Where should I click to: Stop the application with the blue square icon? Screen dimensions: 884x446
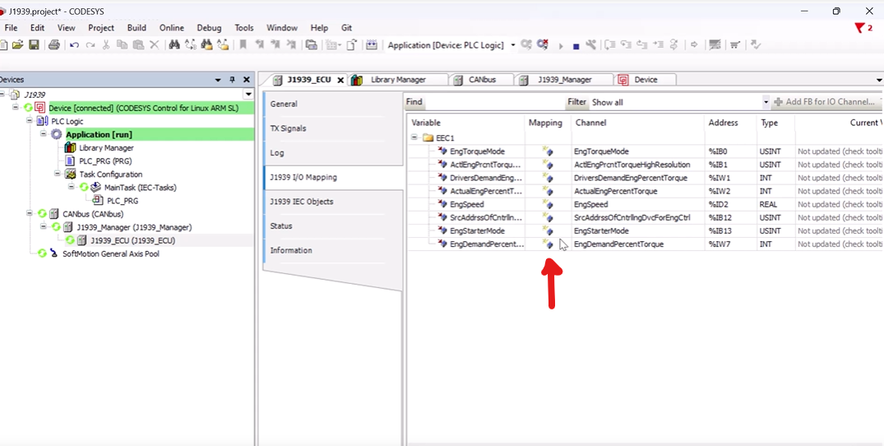[x=576, y=46]
